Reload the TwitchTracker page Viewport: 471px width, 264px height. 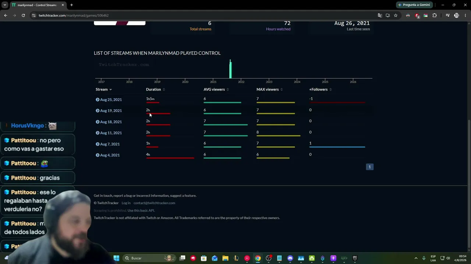pyautogui.click(x=23, y=15)
